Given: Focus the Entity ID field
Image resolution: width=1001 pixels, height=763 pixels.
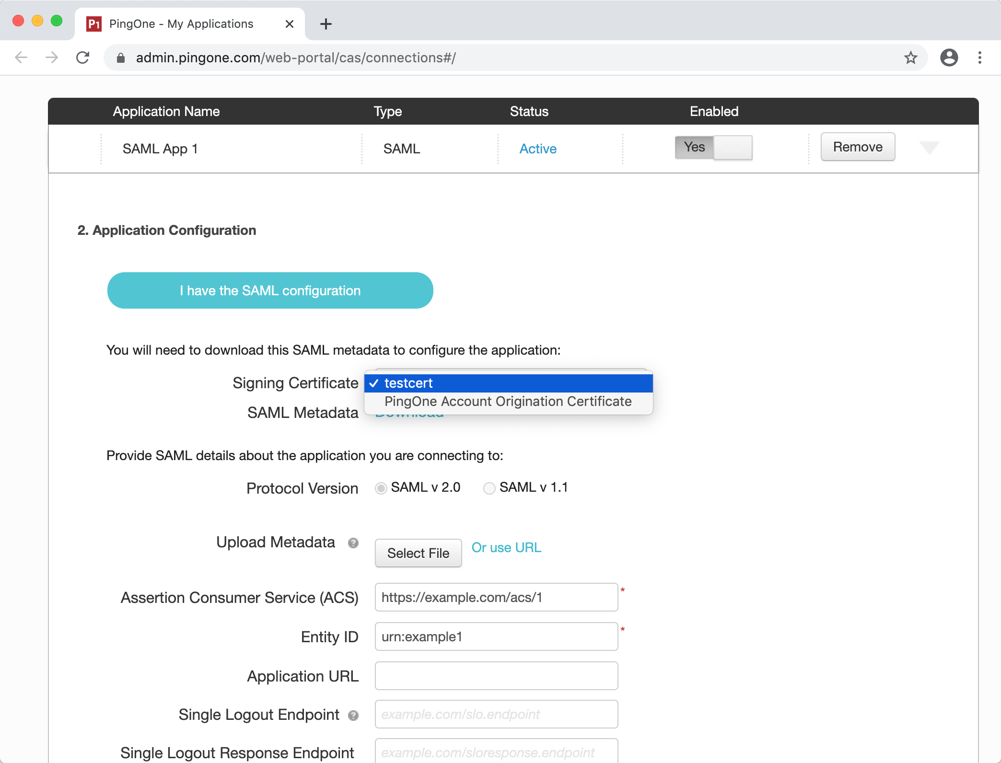Looking at the screenshot, I should (x=496, y=636).
